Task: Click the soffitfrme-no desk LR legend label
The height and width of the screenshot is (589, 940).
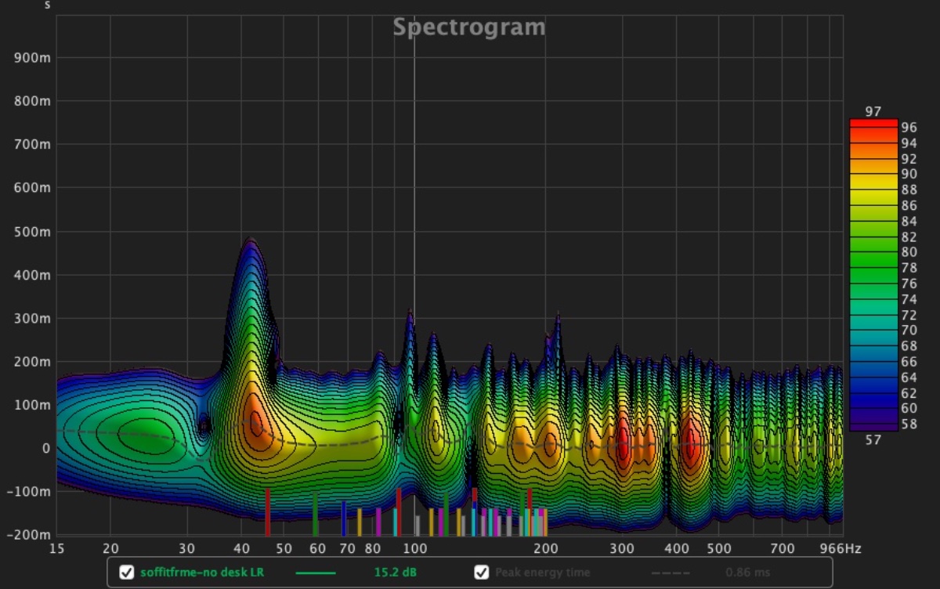Action: pos(202,573)
